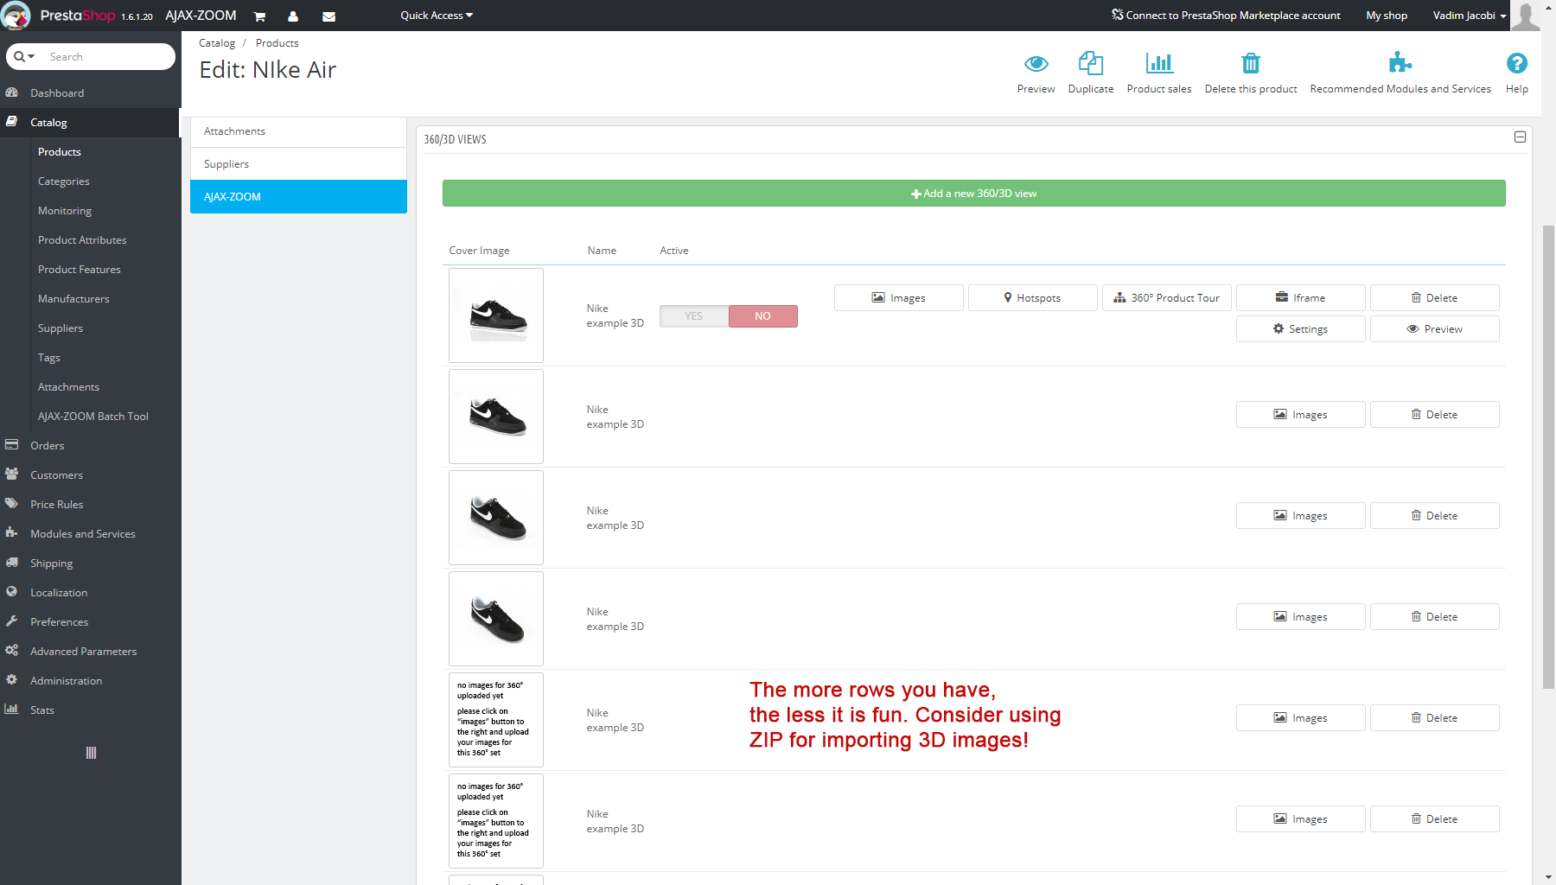Click the customers person icon in the header
Screen dimensions: 1556x885
click(293, 16)
